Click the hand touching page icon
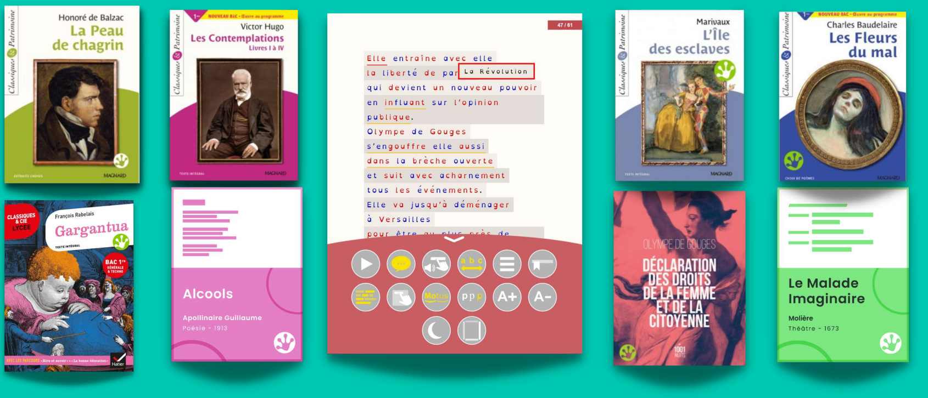The width and height of the screenshot is (928, 398). pyautogui.click(x=401, y=297)
